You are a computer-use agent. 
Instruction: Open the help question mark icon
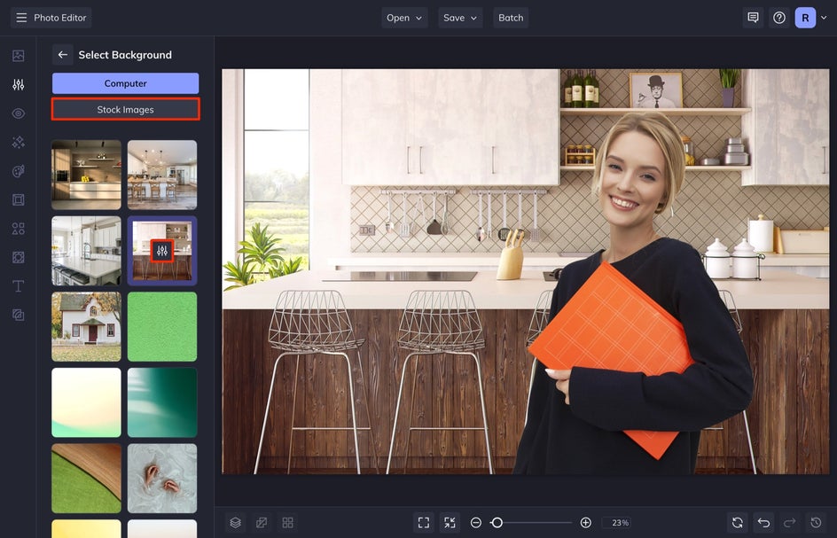tap(779, 18)
